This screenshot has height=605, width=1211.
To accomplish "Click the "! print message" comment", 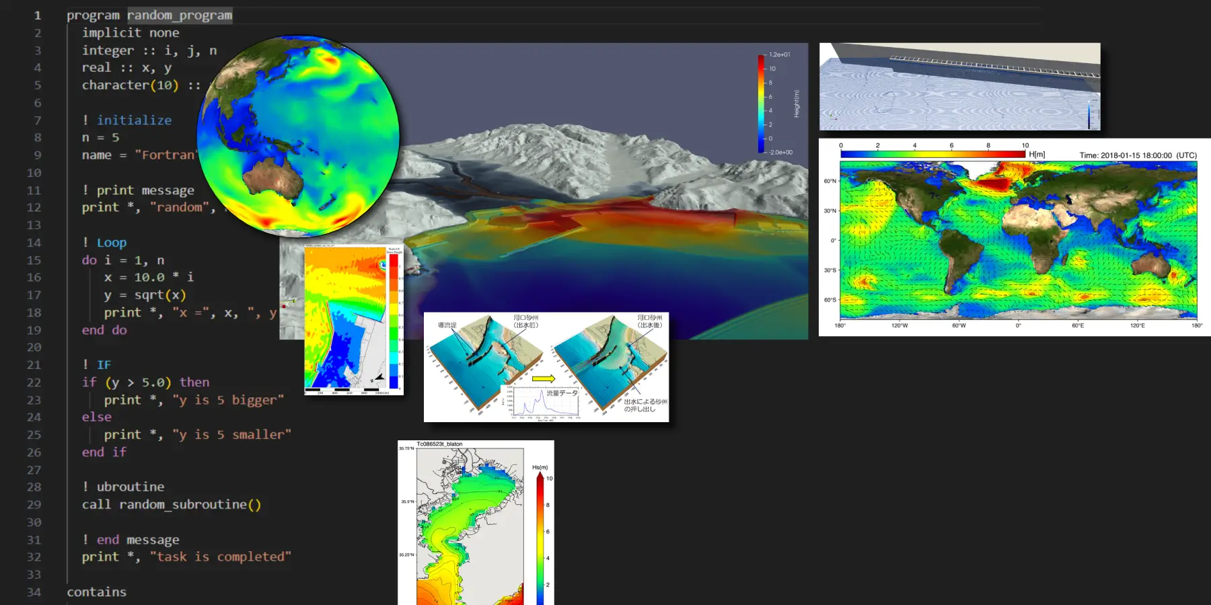I will [138, 190].
